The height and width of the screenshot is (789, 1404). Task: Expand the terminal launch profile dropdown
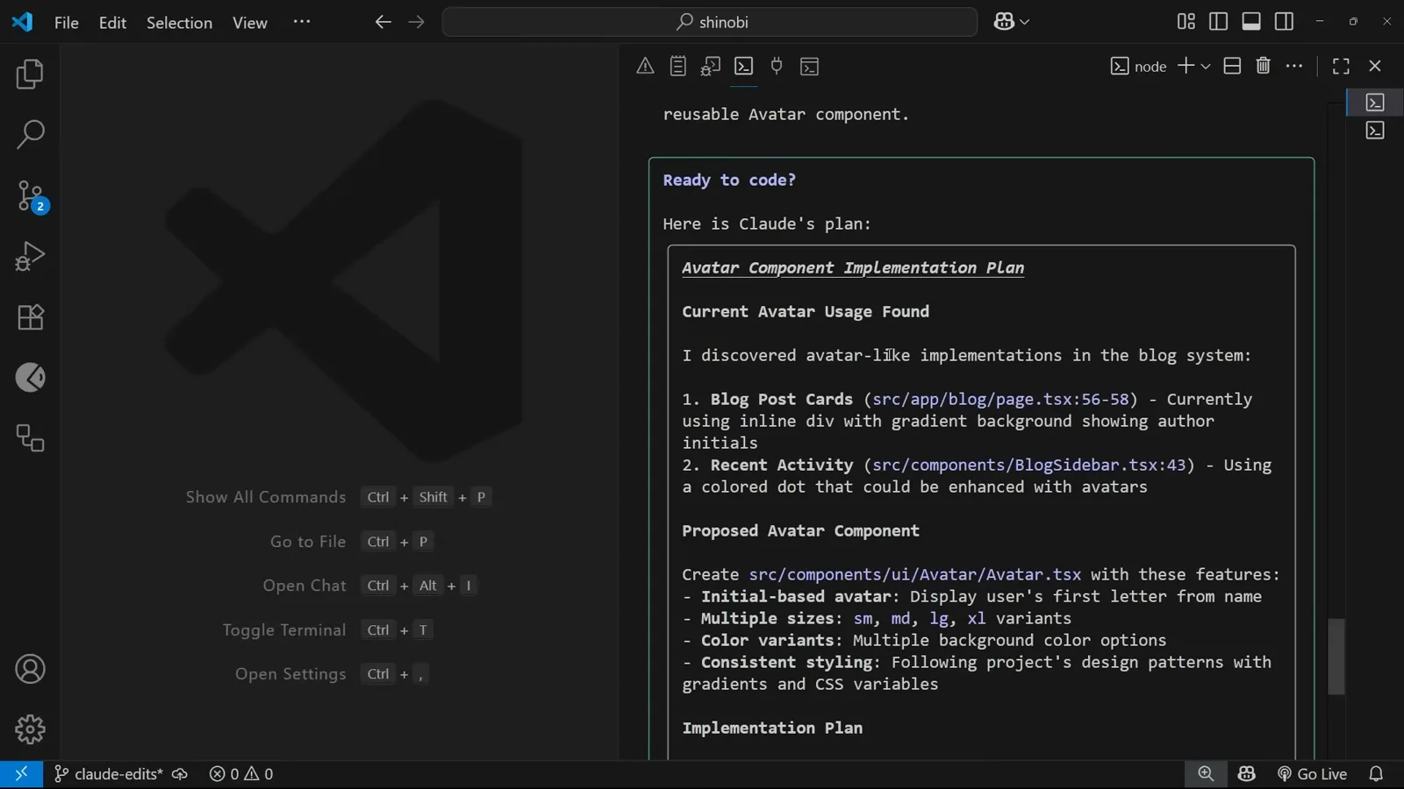pyautogui.click(x=1206, y=67)
